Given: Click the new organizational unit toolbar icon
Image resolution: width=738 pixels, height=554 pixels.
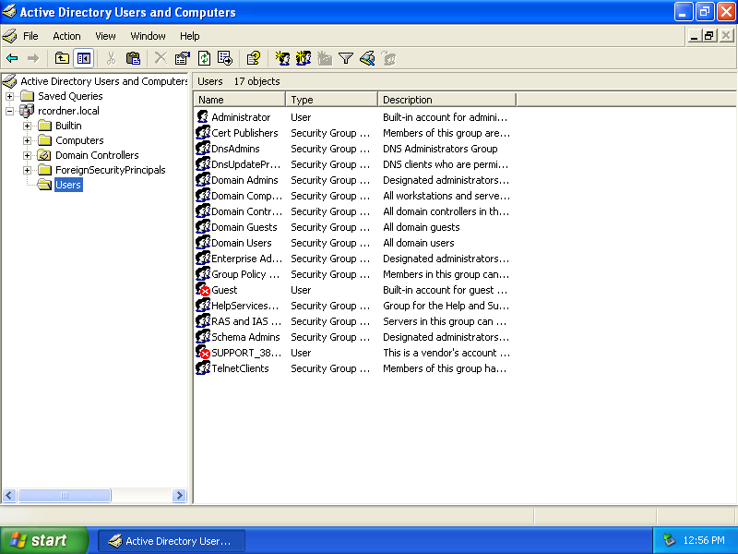Looking at the screenshot, I should [325, 58].
